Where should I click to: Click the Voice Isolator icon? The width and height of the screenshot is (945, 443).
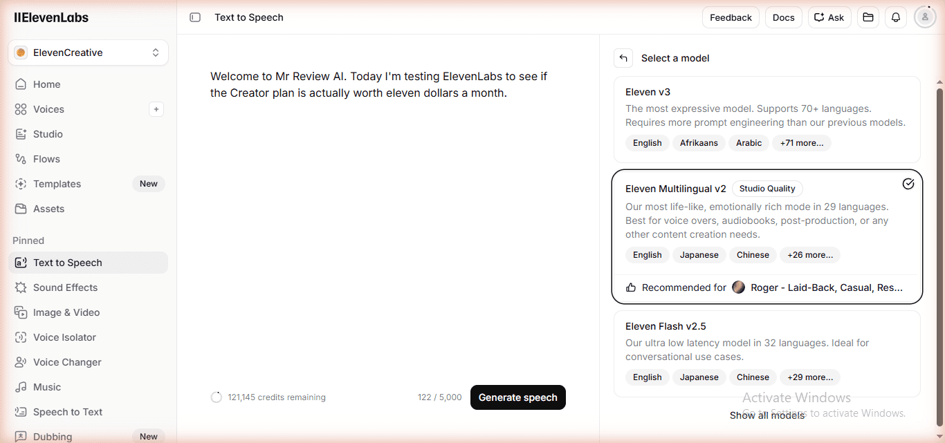(x=21, y=337)
